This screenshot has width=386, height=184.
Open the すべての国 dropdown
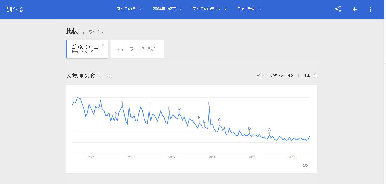pyautogui.click(x=129, y=9)
